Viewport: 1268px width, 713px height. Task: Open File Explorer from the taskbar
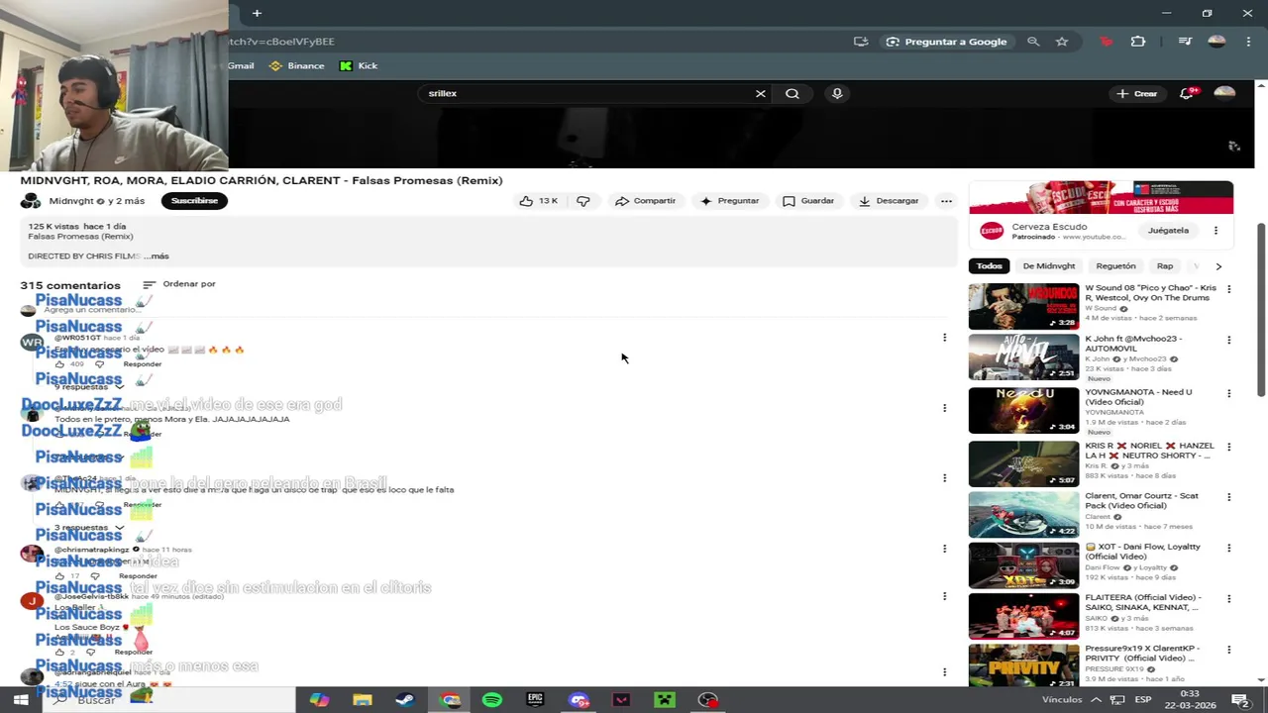[x=362, y=700]
